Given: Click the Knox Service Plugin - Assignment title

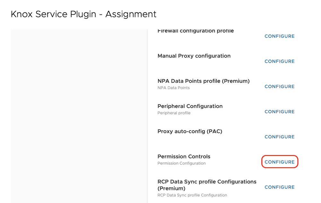Looking at the screenshot, I should pyautogui.click(x=83, y=14).
